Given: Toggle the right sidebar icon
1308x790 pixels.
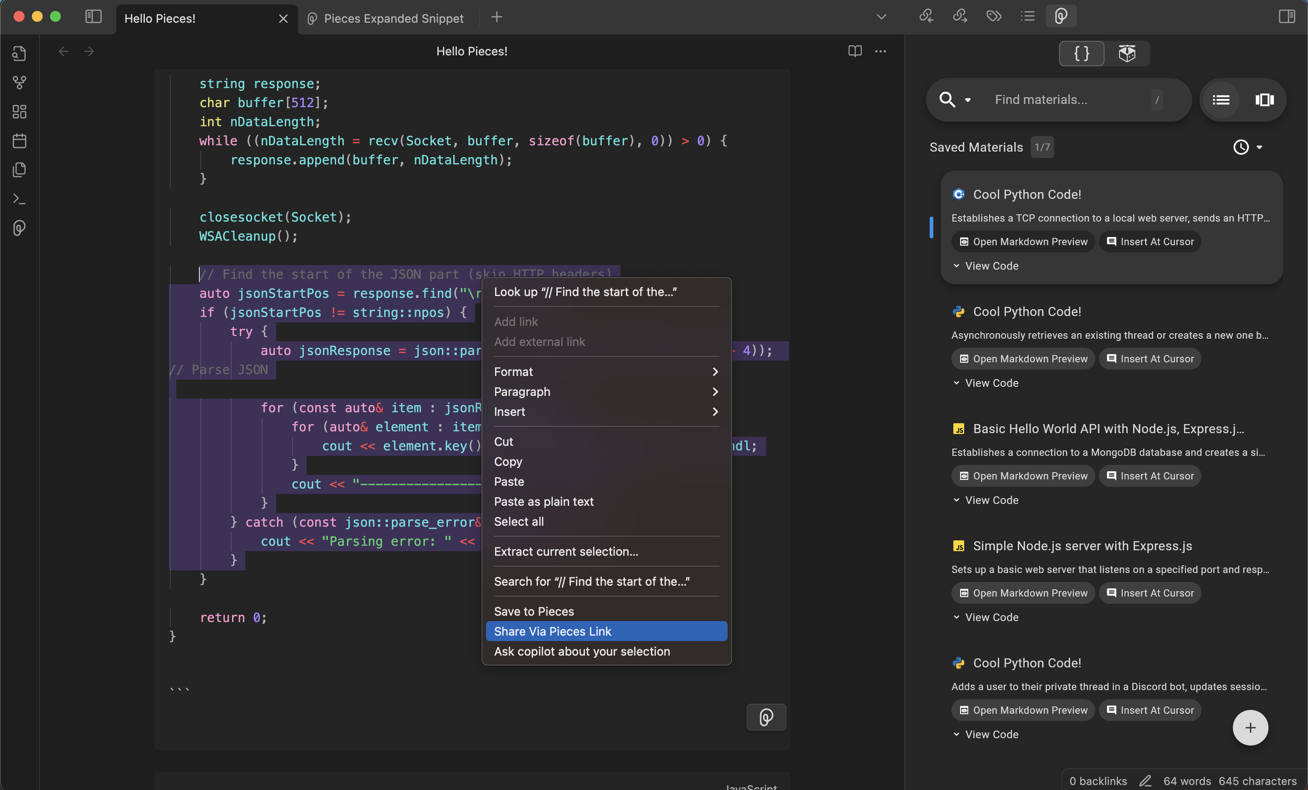Looking at the screenshot, I should [1287, 16].
